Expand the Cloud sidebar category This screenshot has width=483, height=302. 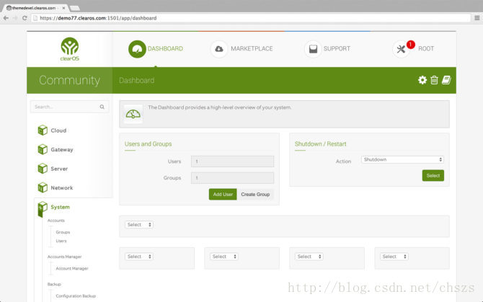pos(58,130)
